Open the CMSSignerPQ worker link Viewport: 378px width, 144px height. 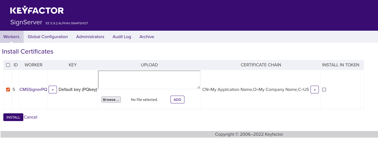click(x=33, y=90)
